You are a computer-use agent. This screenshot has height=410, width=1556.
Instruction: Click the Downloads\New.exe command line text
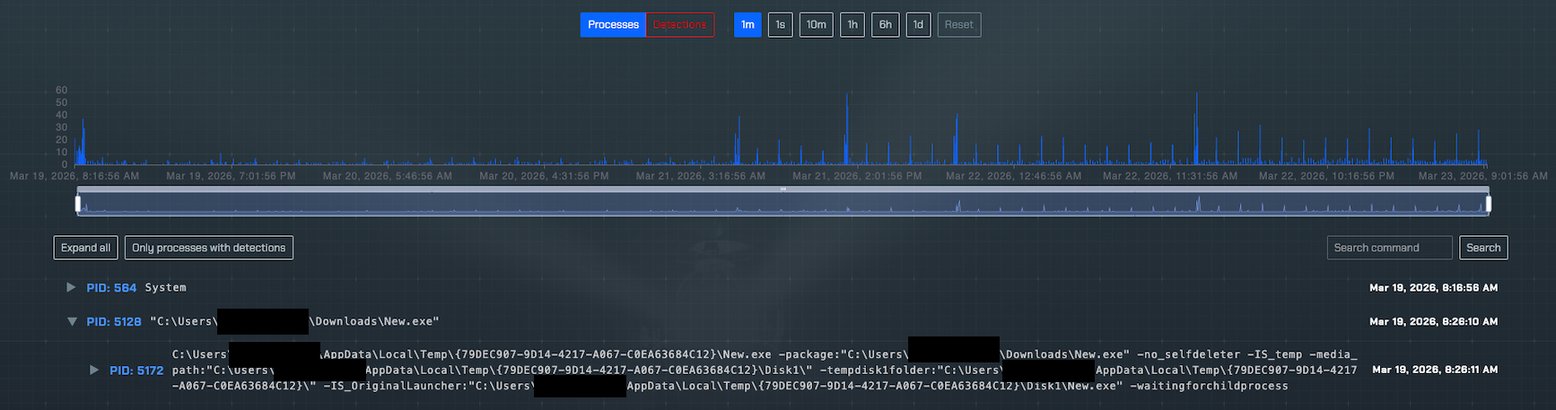click(x=294, y=321)
